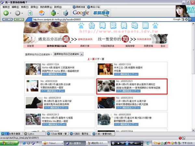Screen dimensions: 195x146
Task: Open the 無名小站 link-bar bookmark
Action: 93,7
